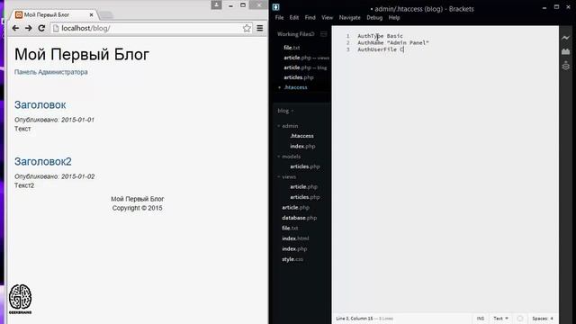Open the Edit menu in Brackets

[x=294, y=18]
